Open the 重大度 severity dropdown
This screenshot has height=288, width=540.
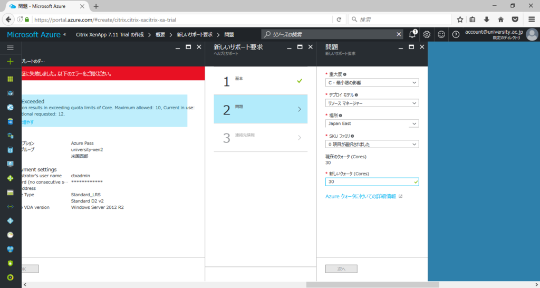coord(372,83)
